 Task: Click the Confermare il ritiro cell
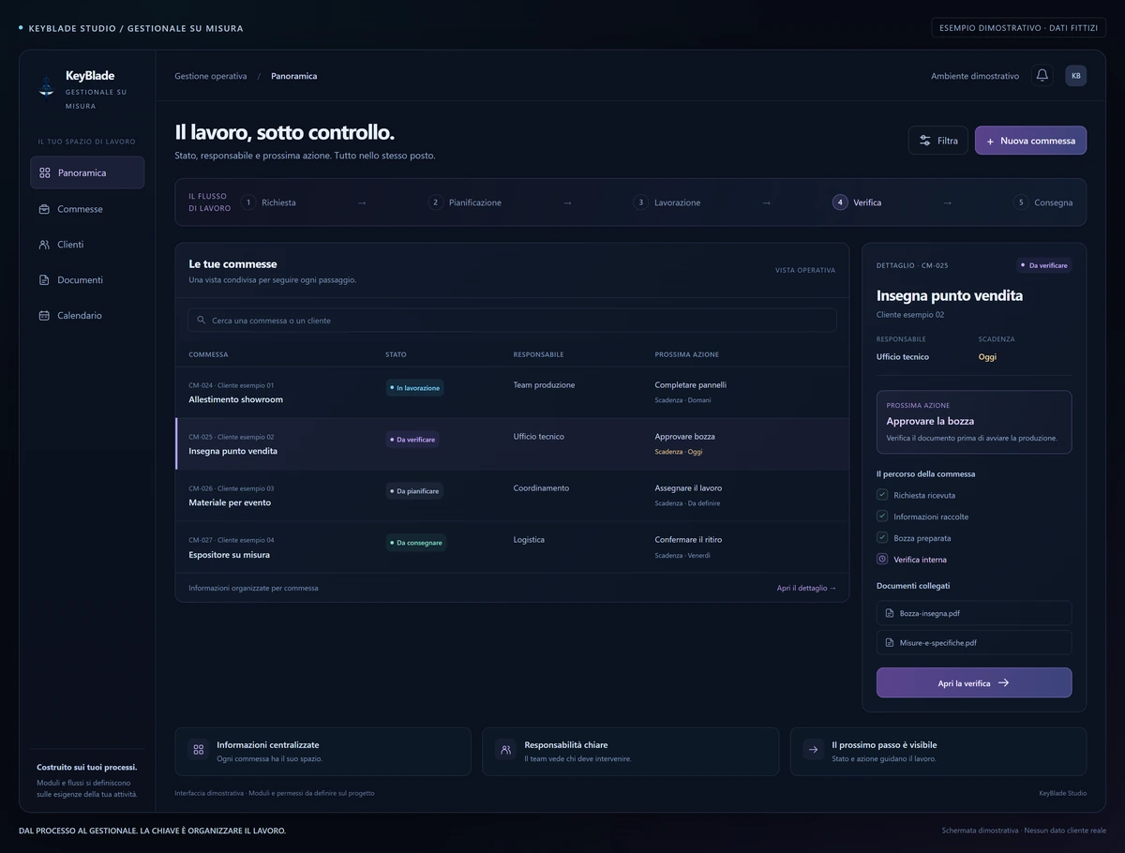pyautogui.click(x=688, y=539)
